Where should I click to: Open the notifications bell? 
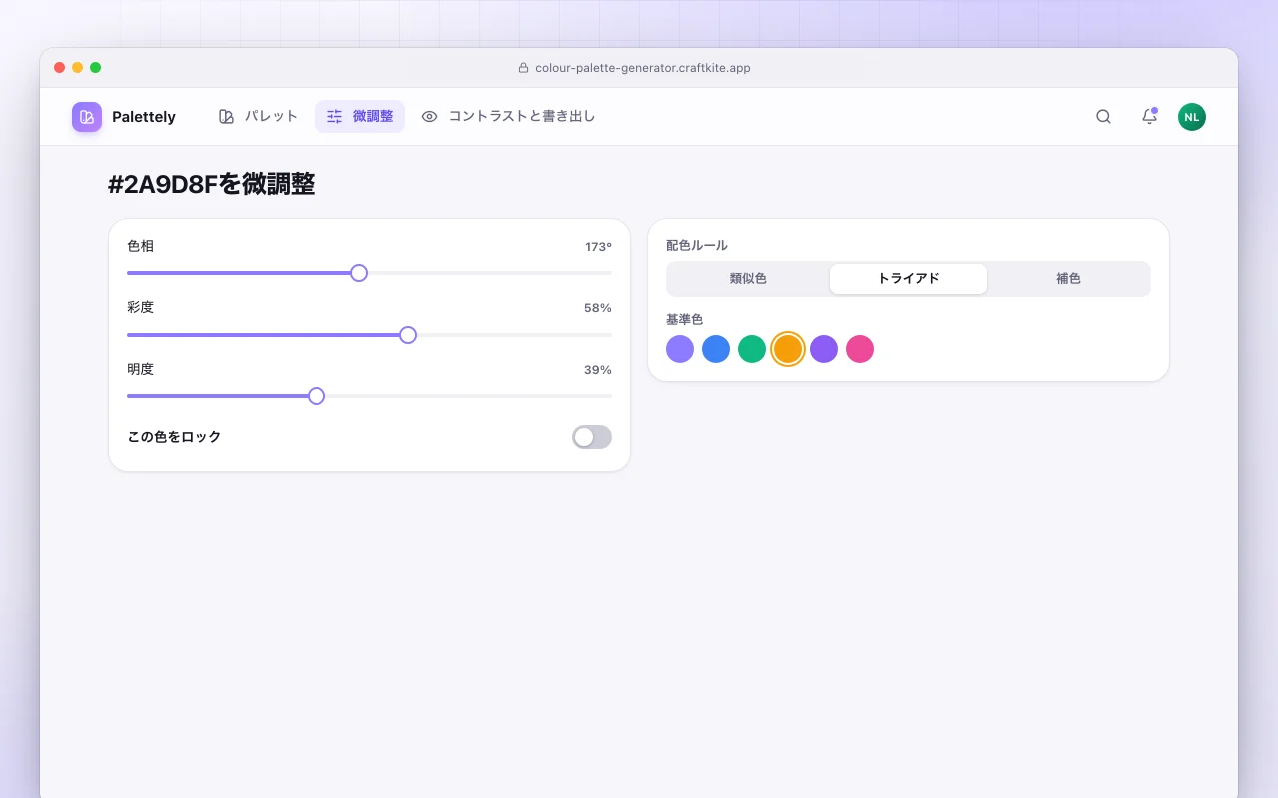pyautogui.click(x=1149, y=117)
